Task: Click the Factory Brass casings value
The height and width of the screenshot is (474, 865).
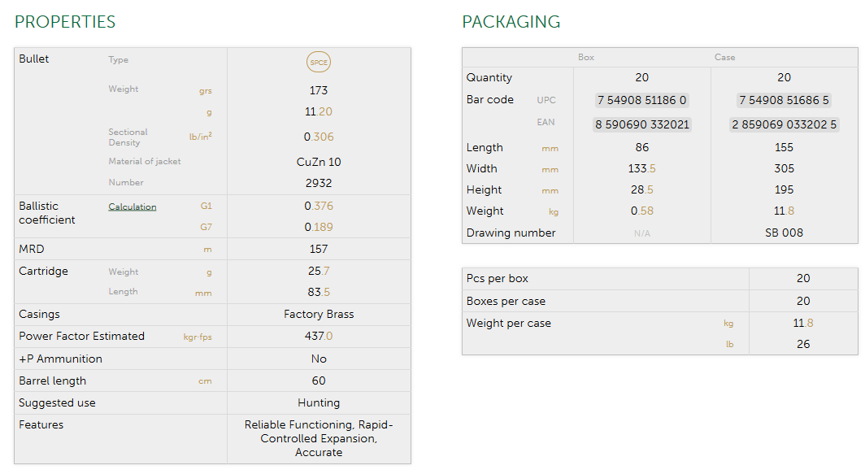Action: pyautogui.click(x=319, y=315)
